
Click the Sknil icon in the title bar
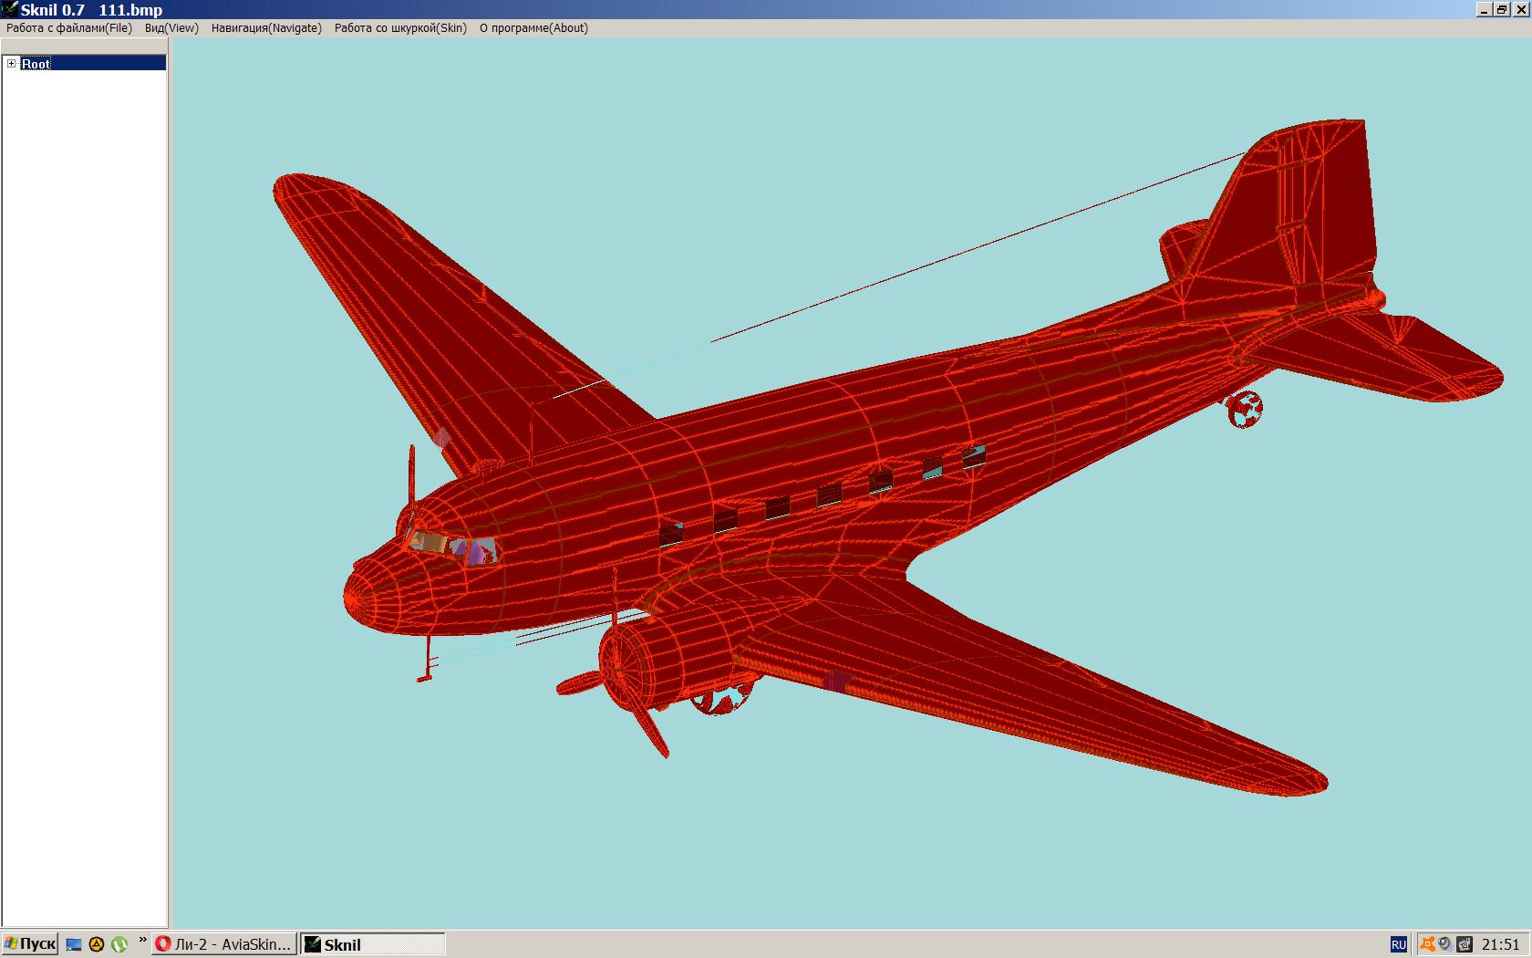point(10,10)
